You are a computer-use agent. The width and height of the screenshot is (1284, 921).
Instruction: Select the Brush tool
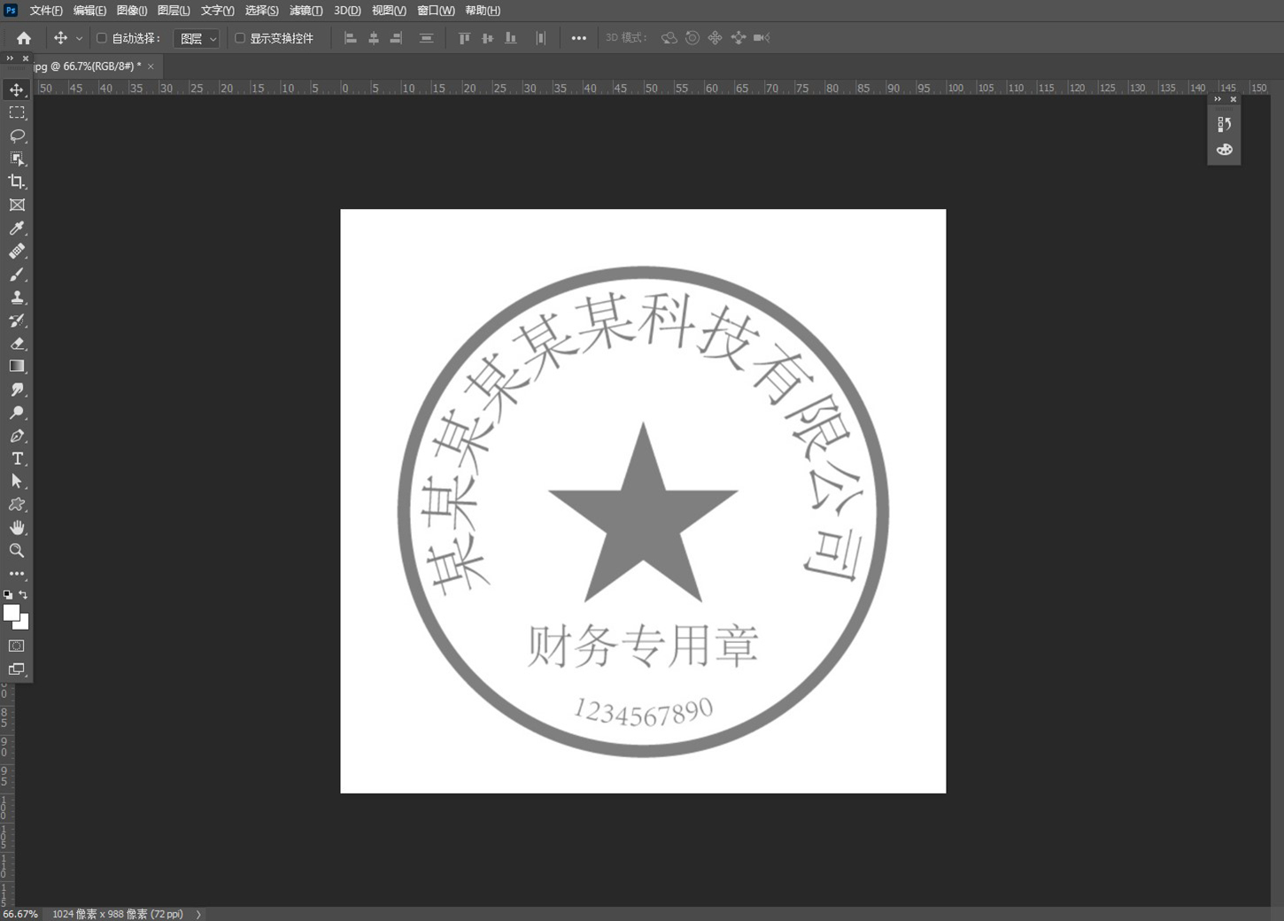(x=17, y=275)
